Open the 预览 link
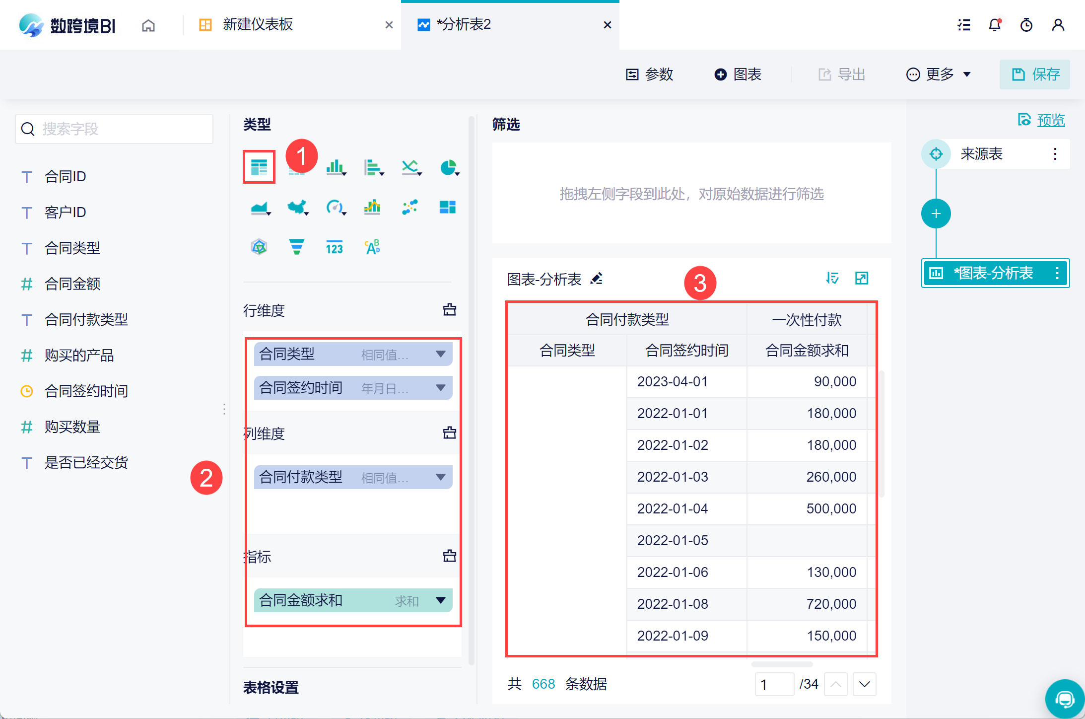The image size is (1085, 719). pyautogui.click(x=1050, y=120)
